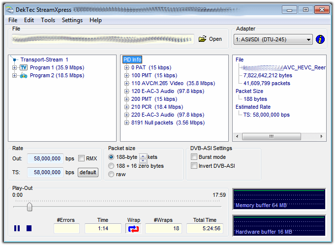This screenshot has height=245, width=335.
Task: Click the 7,822,642,212 bytes file size
Action: coord(268,76)
